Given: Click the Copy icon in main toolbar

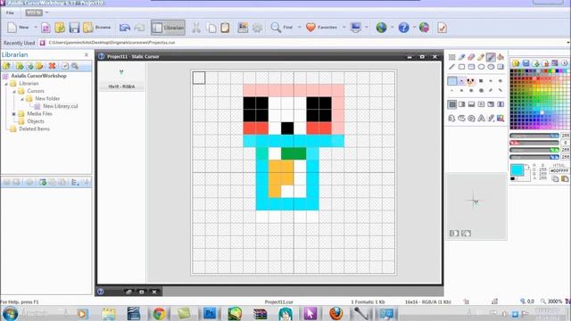Looking at the screenshot, I should [211, 28].
